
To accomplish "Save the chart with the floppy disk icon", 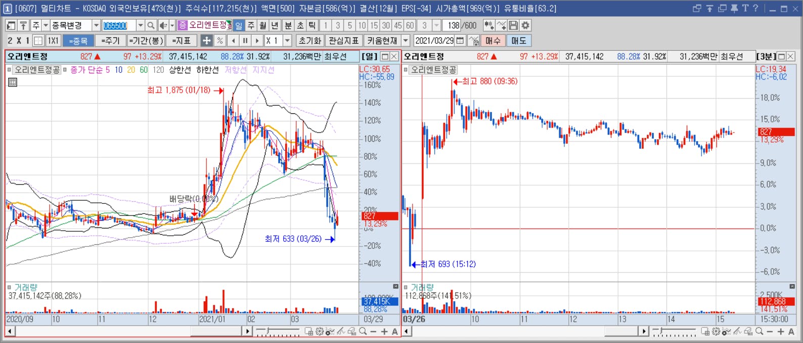I will click(514, 25).
